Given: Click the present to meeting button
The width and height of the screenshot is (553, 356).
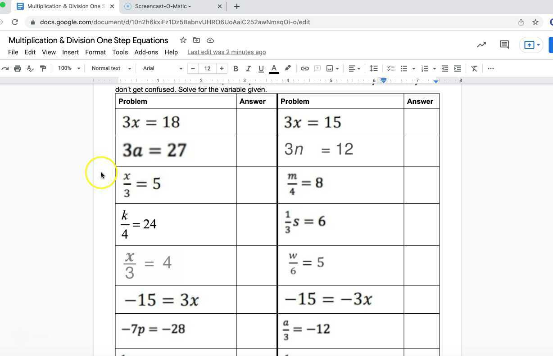Looking at the screenshot, I should 531,44.
